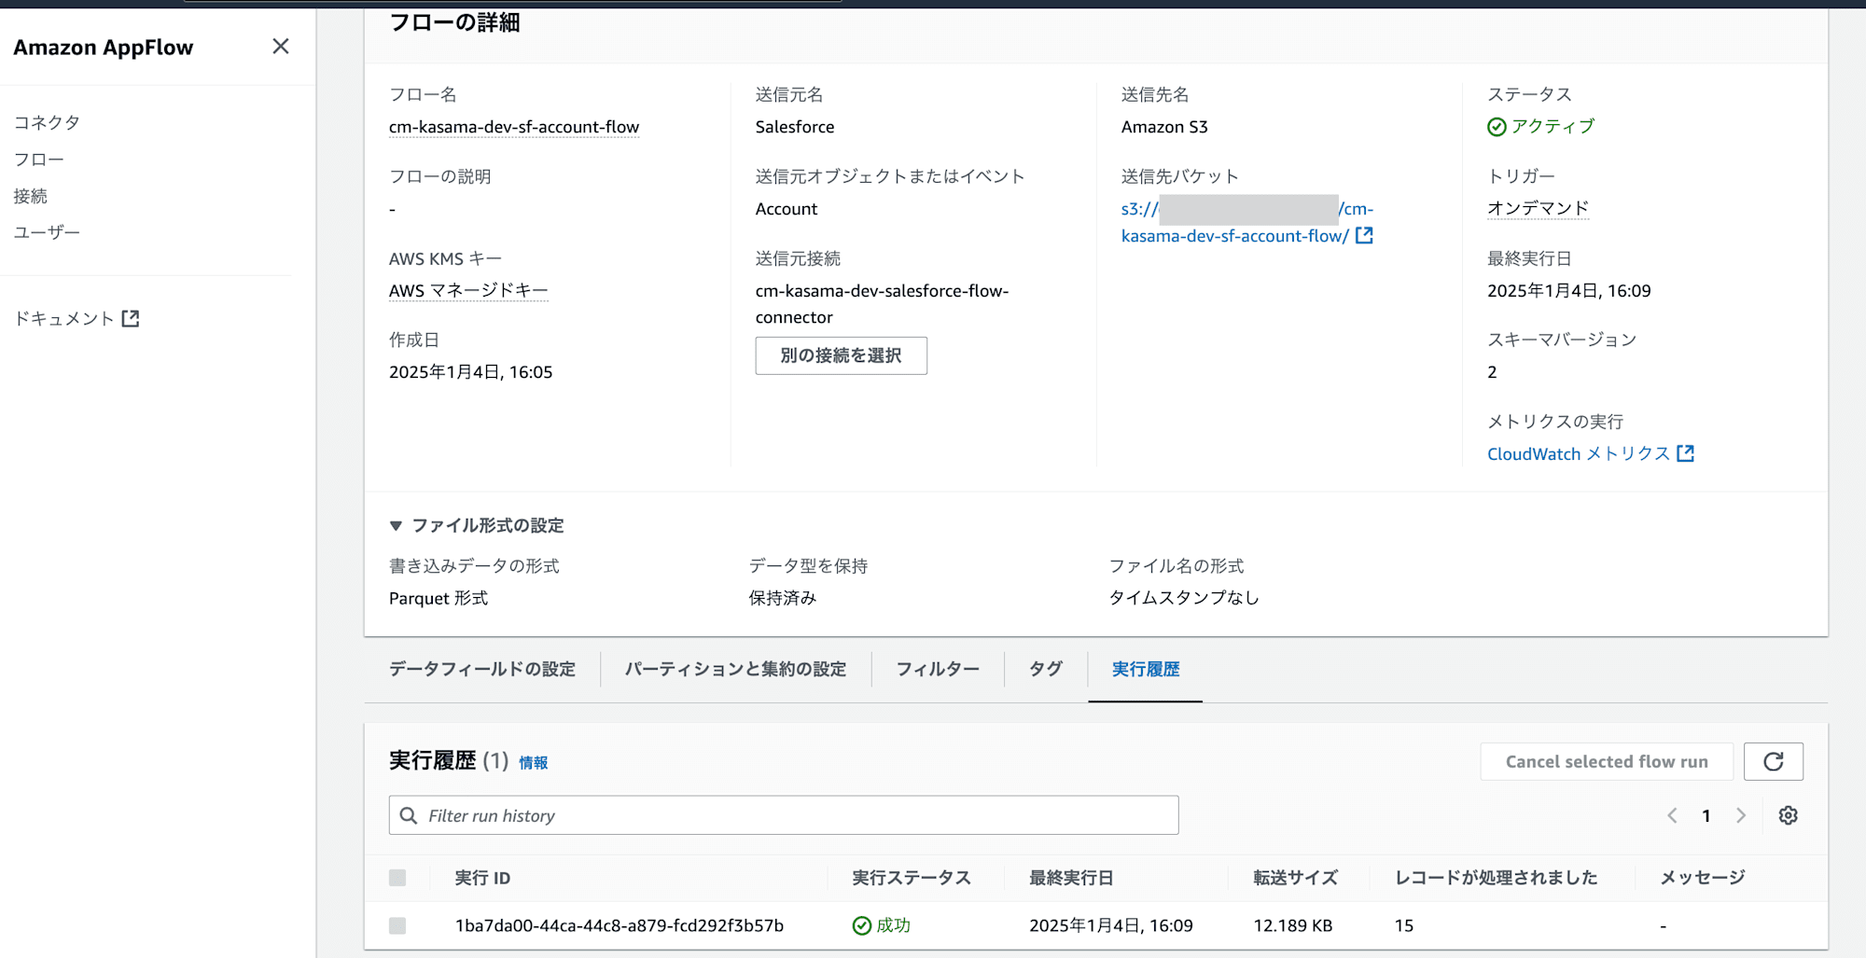Click the search magnifier icon in filter box
The image size is (1866, 958).
(x=409, y=815)
